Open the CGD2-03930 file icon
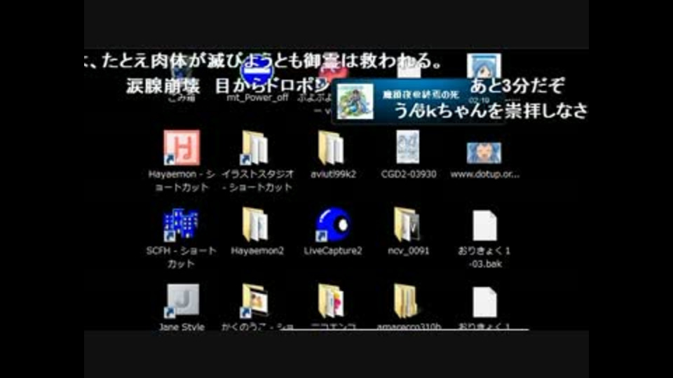 [x=408, y=147]
